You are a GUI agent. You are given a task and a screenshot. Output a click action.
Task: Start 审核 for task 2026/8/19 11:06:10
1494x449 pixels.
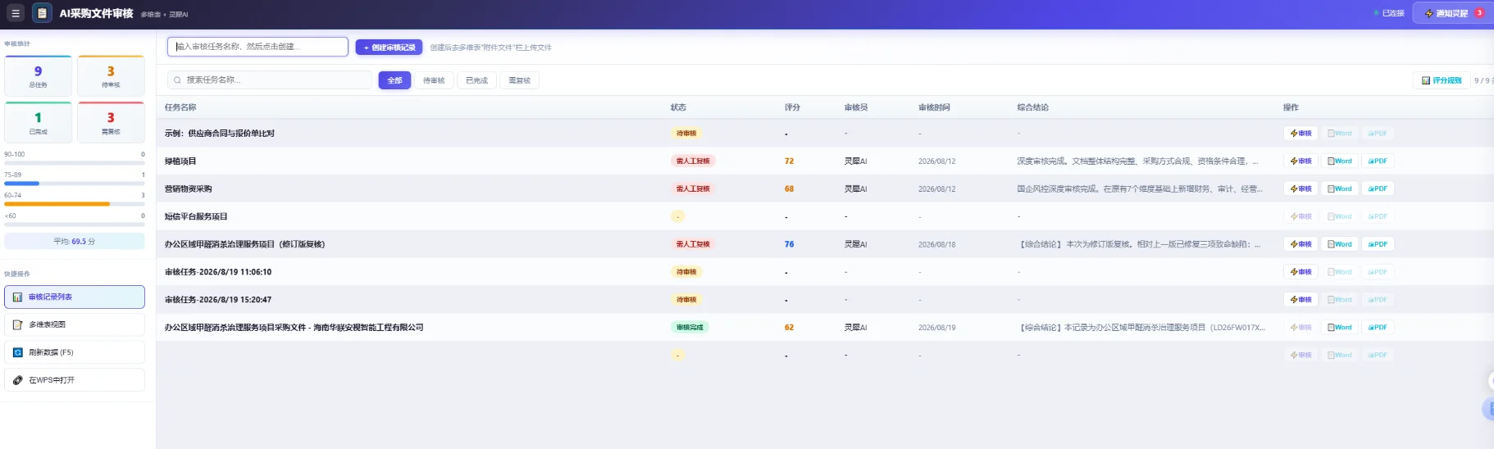(1300, 272)
